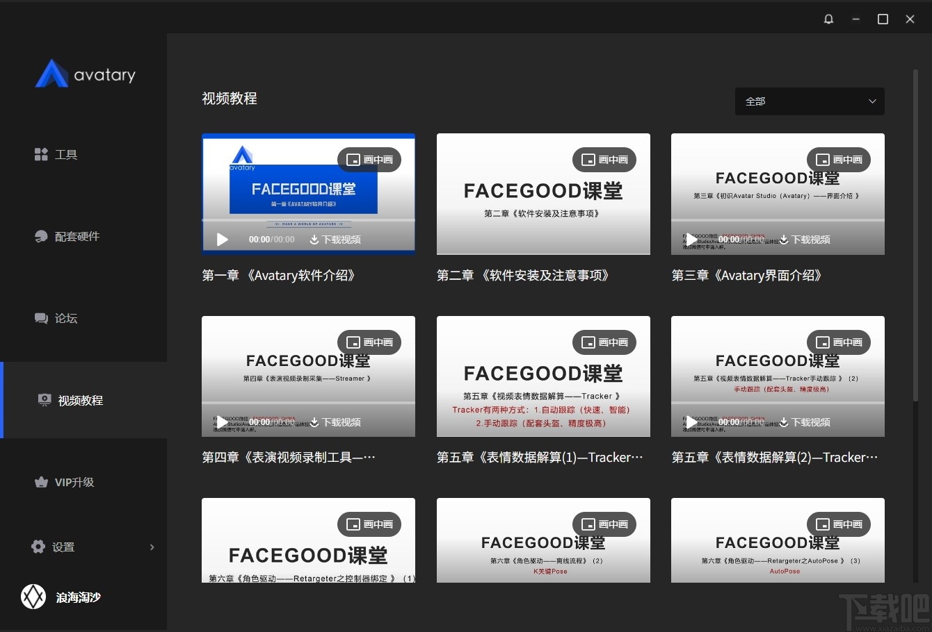This screenshot has height=632, width=932.
Task: Enable picture-in-picture for chapter three video
Action: click(839, 160)
